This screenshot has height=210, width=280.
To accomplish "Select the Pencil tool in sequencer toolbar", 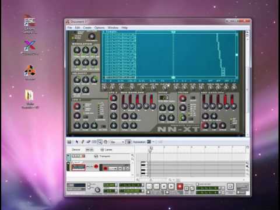I will pyautogui.click(x=82, y=142).
